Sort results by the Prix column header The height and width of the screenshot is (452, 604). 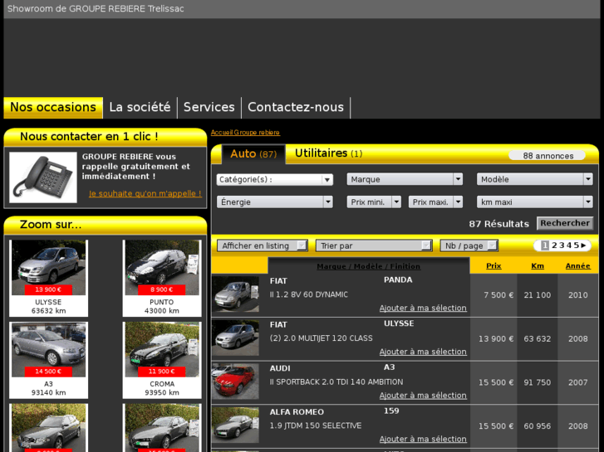pyautogui.click(x=494, y=266)
